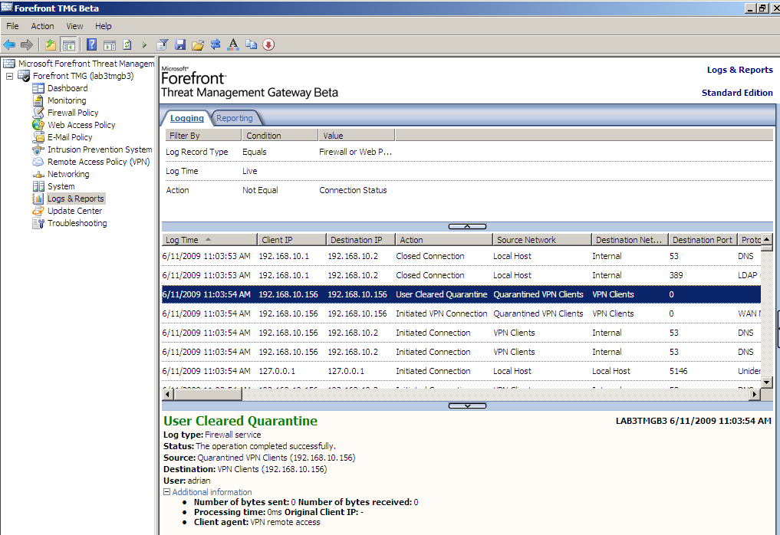
Task: Toggle the Show/Hide Action Pane toolbar icon
Action: (110, 44)
